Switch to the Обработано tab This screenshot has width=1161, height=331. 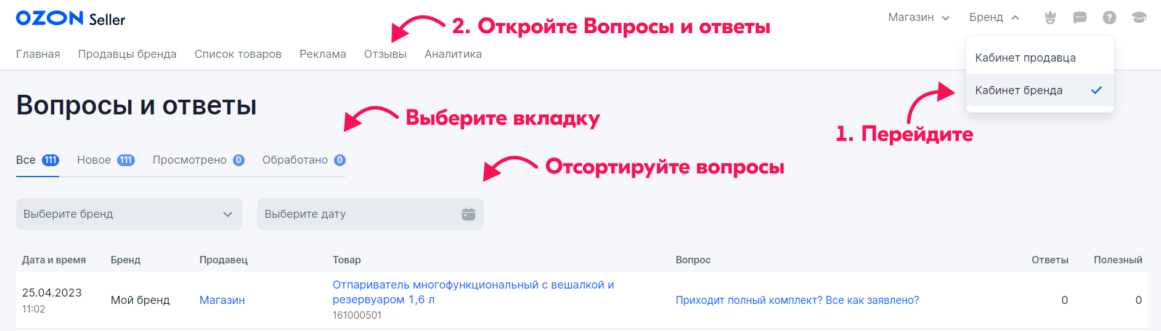tap(303, 160)
